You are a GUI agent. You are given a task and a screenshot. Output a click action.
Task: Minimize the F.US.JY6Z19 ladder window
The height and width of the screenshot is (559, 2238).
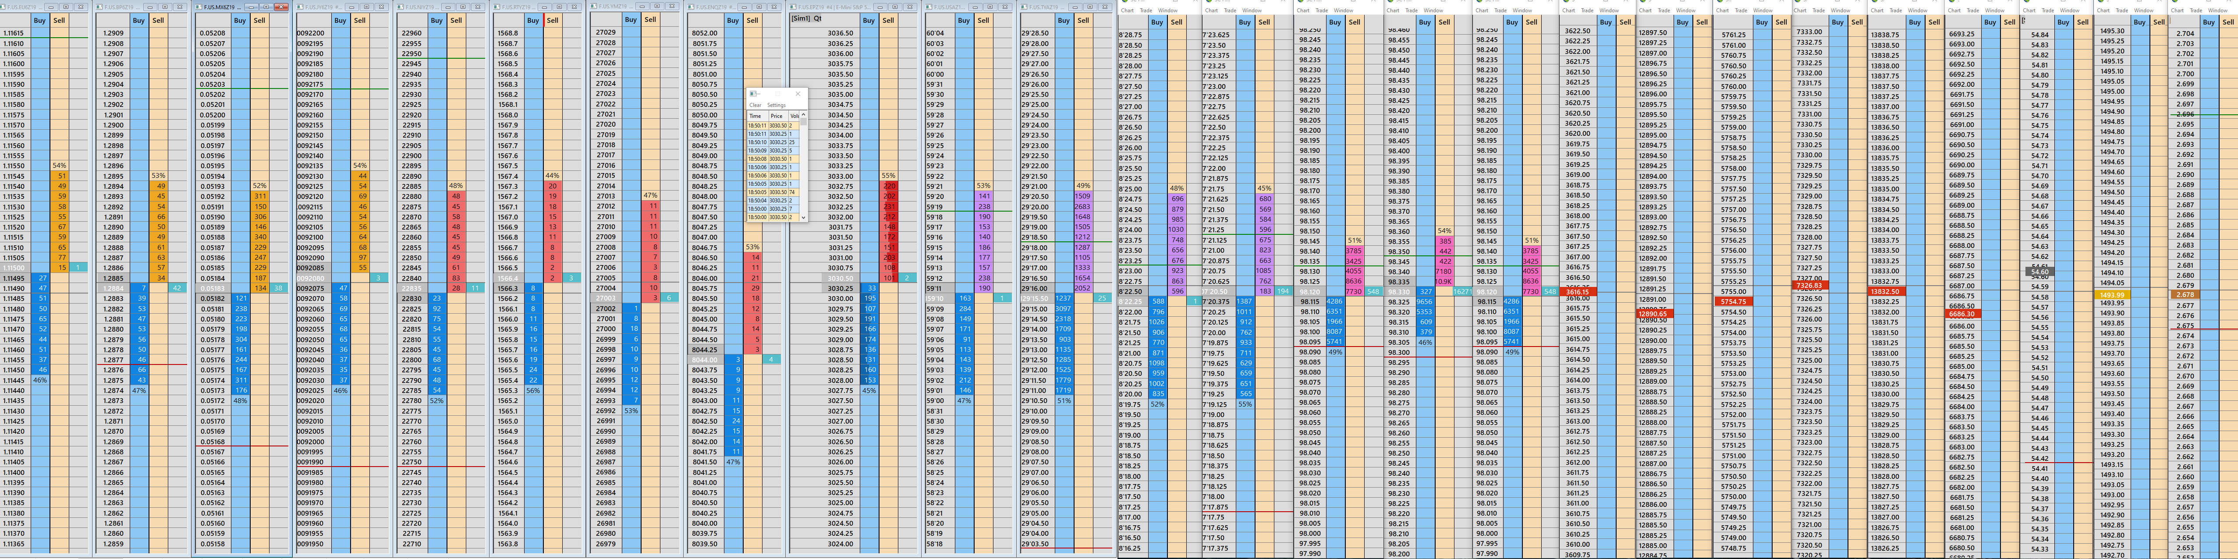pos(352,7)
